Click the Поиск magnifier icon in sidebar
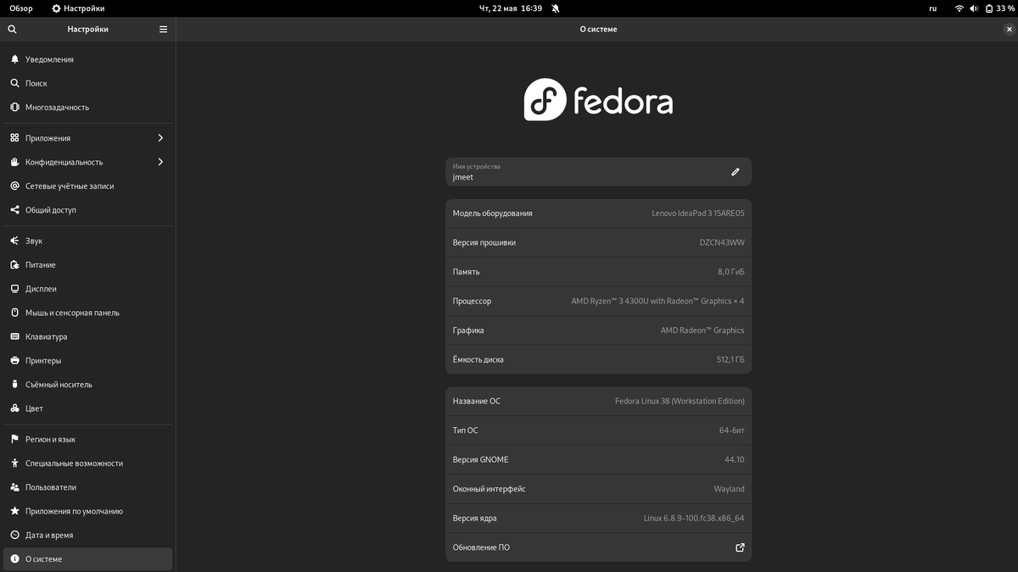The image size is (1018, 572). (14, 83)
